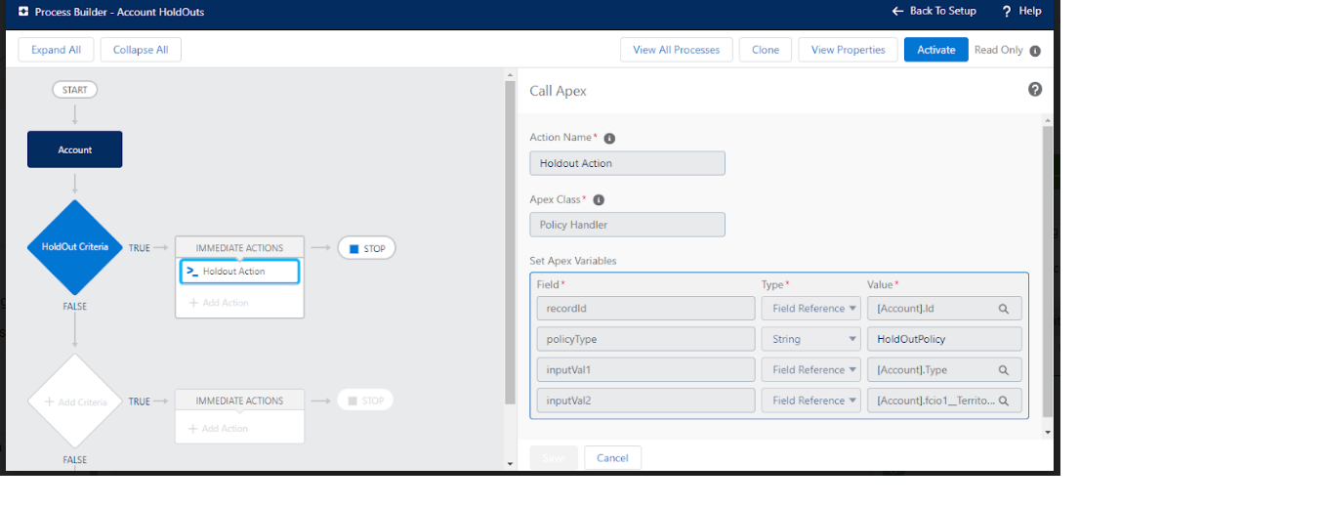
Task: Click the Add Criteria diamond
Action: pos(75,401)
